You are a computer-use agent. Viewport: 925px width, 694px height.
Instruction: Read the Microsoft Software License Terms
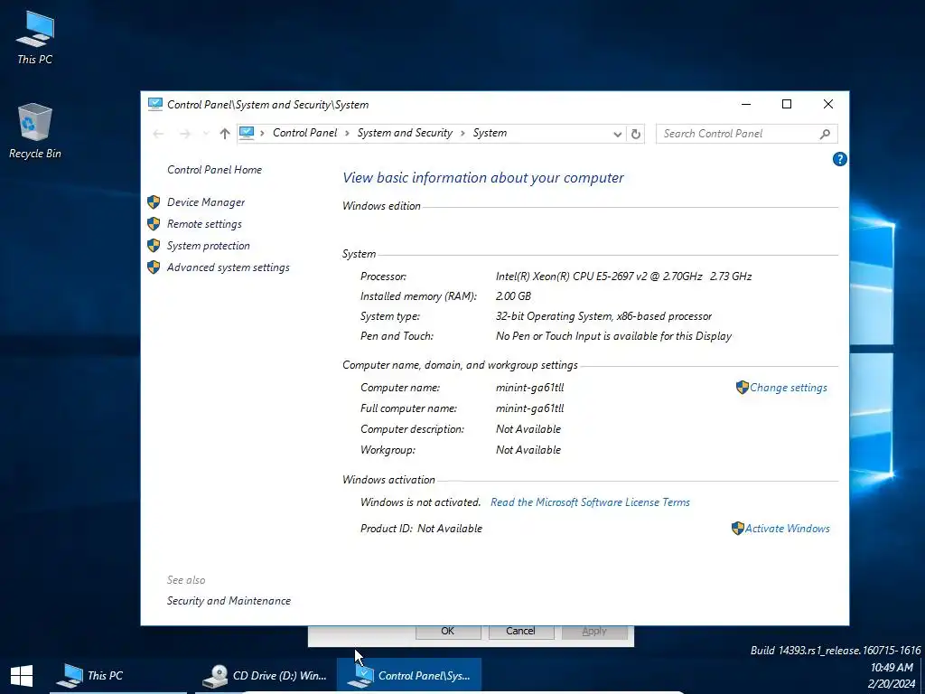click(x=590, y=502)
